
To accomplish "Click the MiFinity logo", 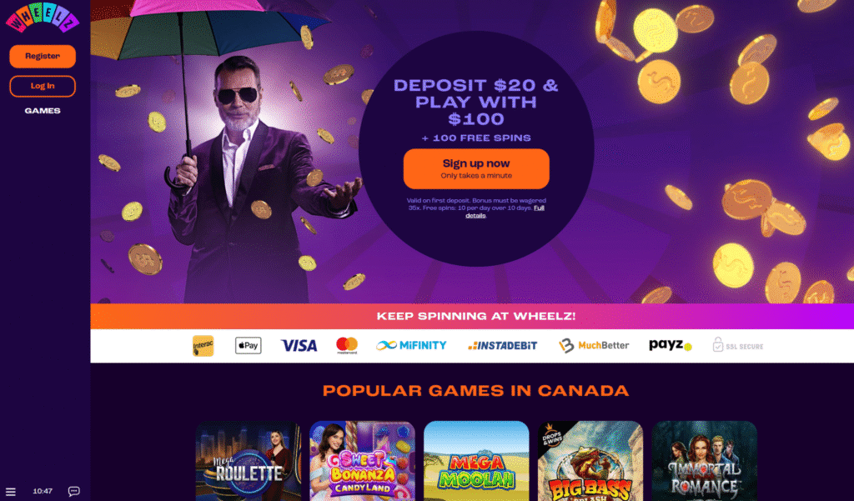I will pos(411,345).
